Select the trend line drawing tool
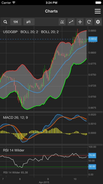 (71, 22)
